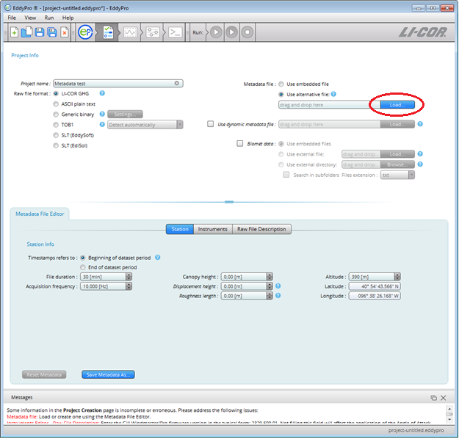Close project using red X document icon
Viewport: 459px width, 439px height.
pyautogui.click(x=65, y=32)
